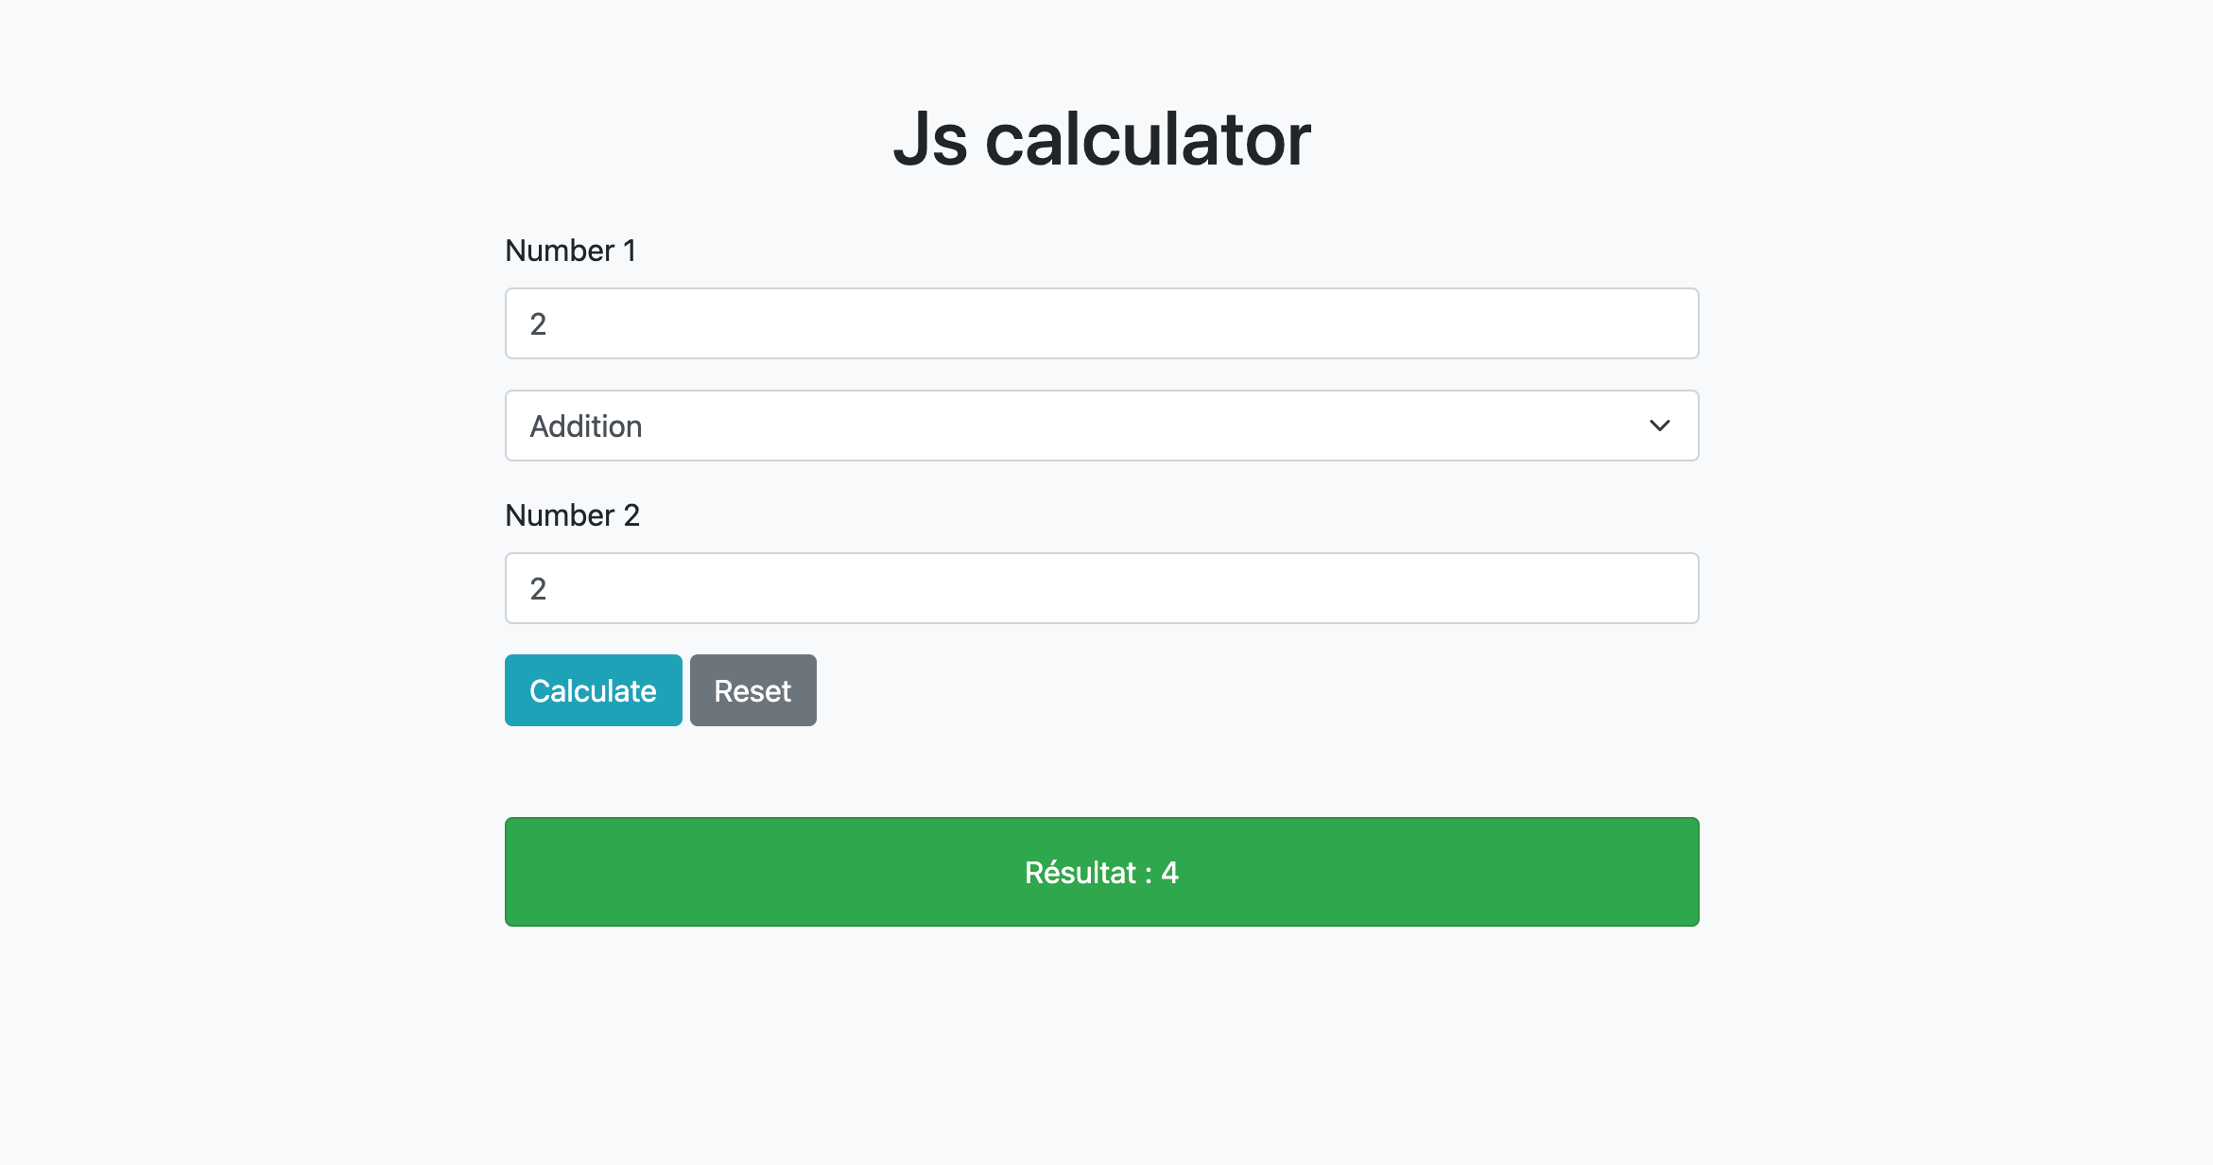
Task: Click the Calculate button
Action: (593, 689)
